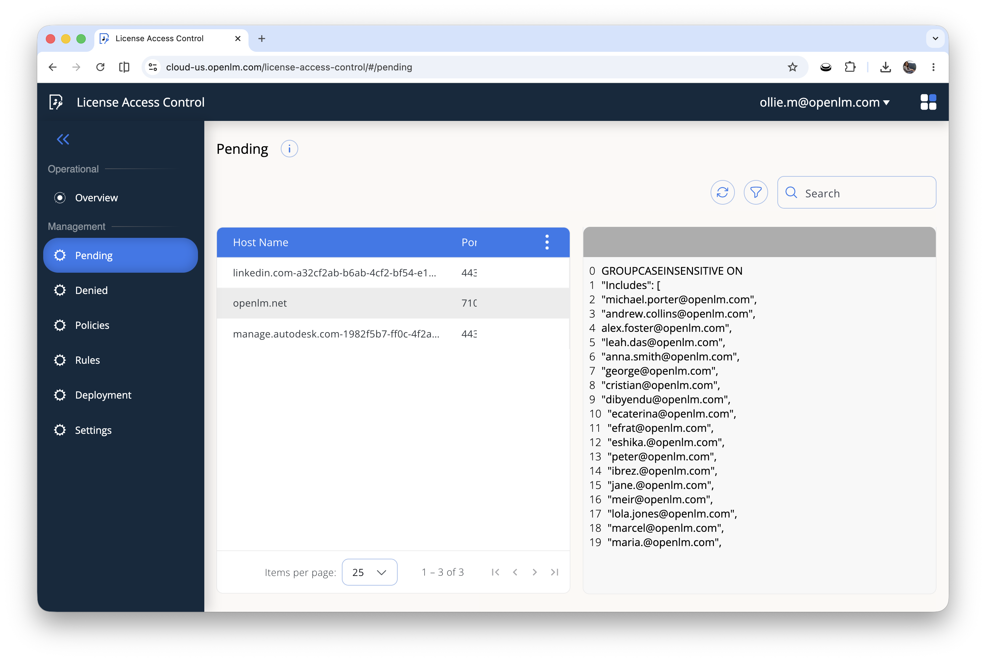Viewport: 986px width, 661px height.
Task: Click the dibyendu@openlm.com entry
Action: (666, 399)
